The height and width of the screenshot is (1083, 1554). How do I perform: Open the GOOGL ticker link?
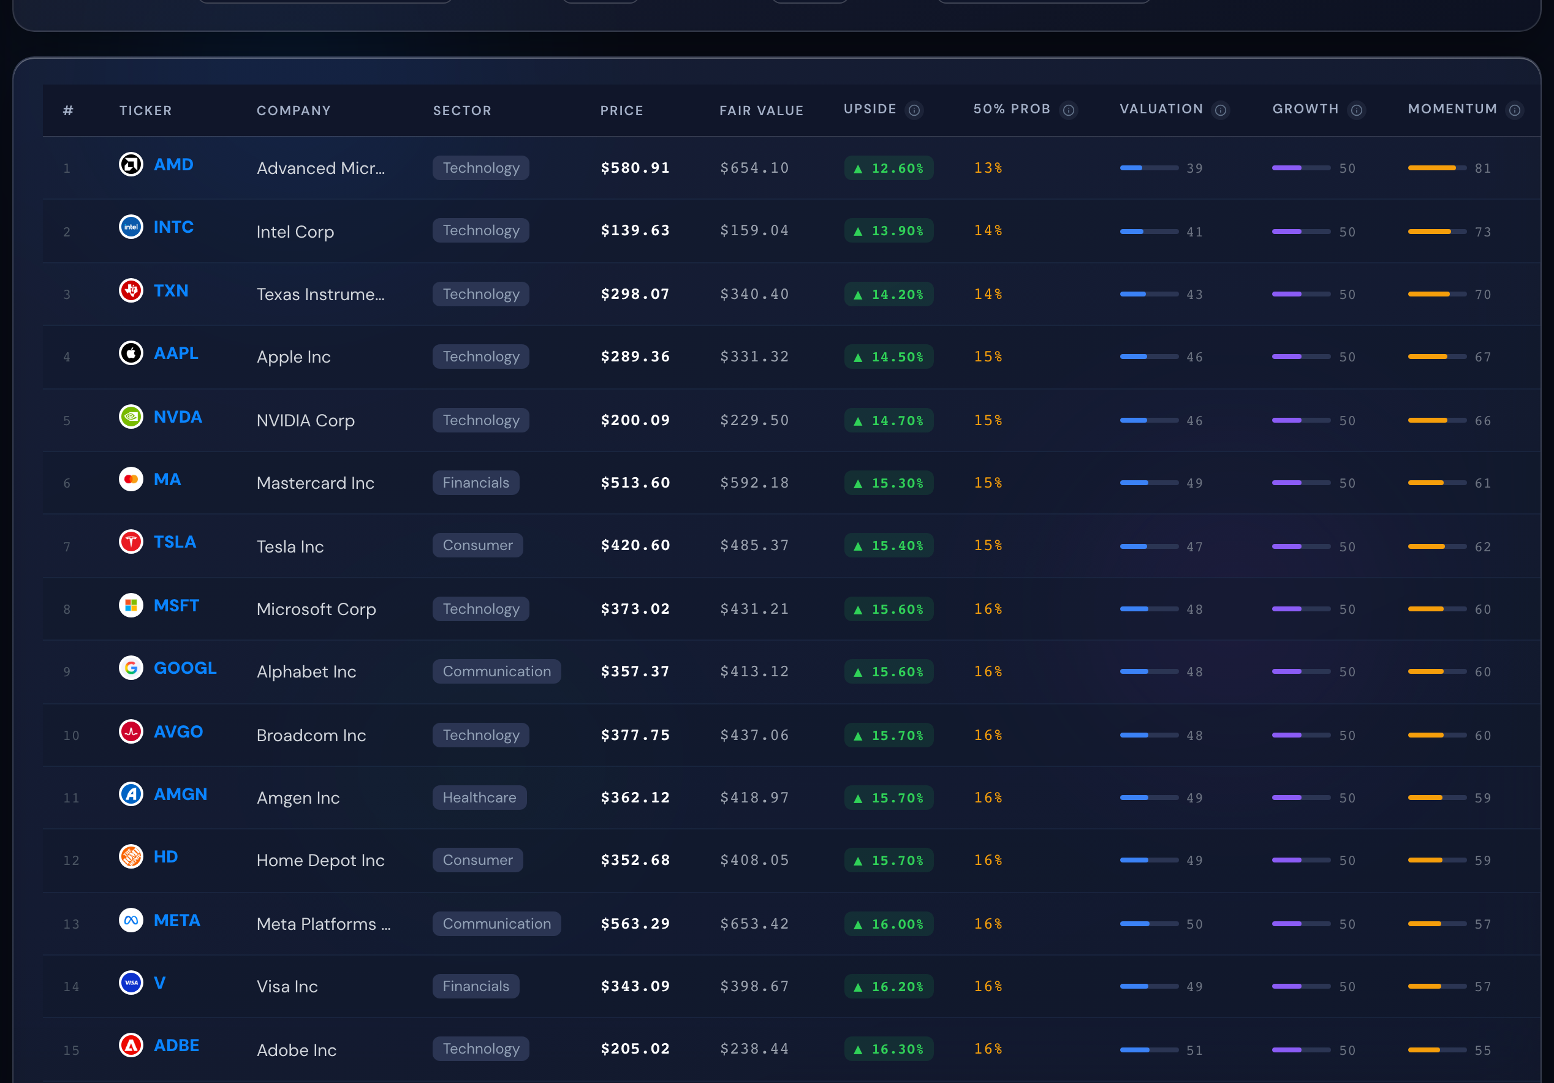186,668
